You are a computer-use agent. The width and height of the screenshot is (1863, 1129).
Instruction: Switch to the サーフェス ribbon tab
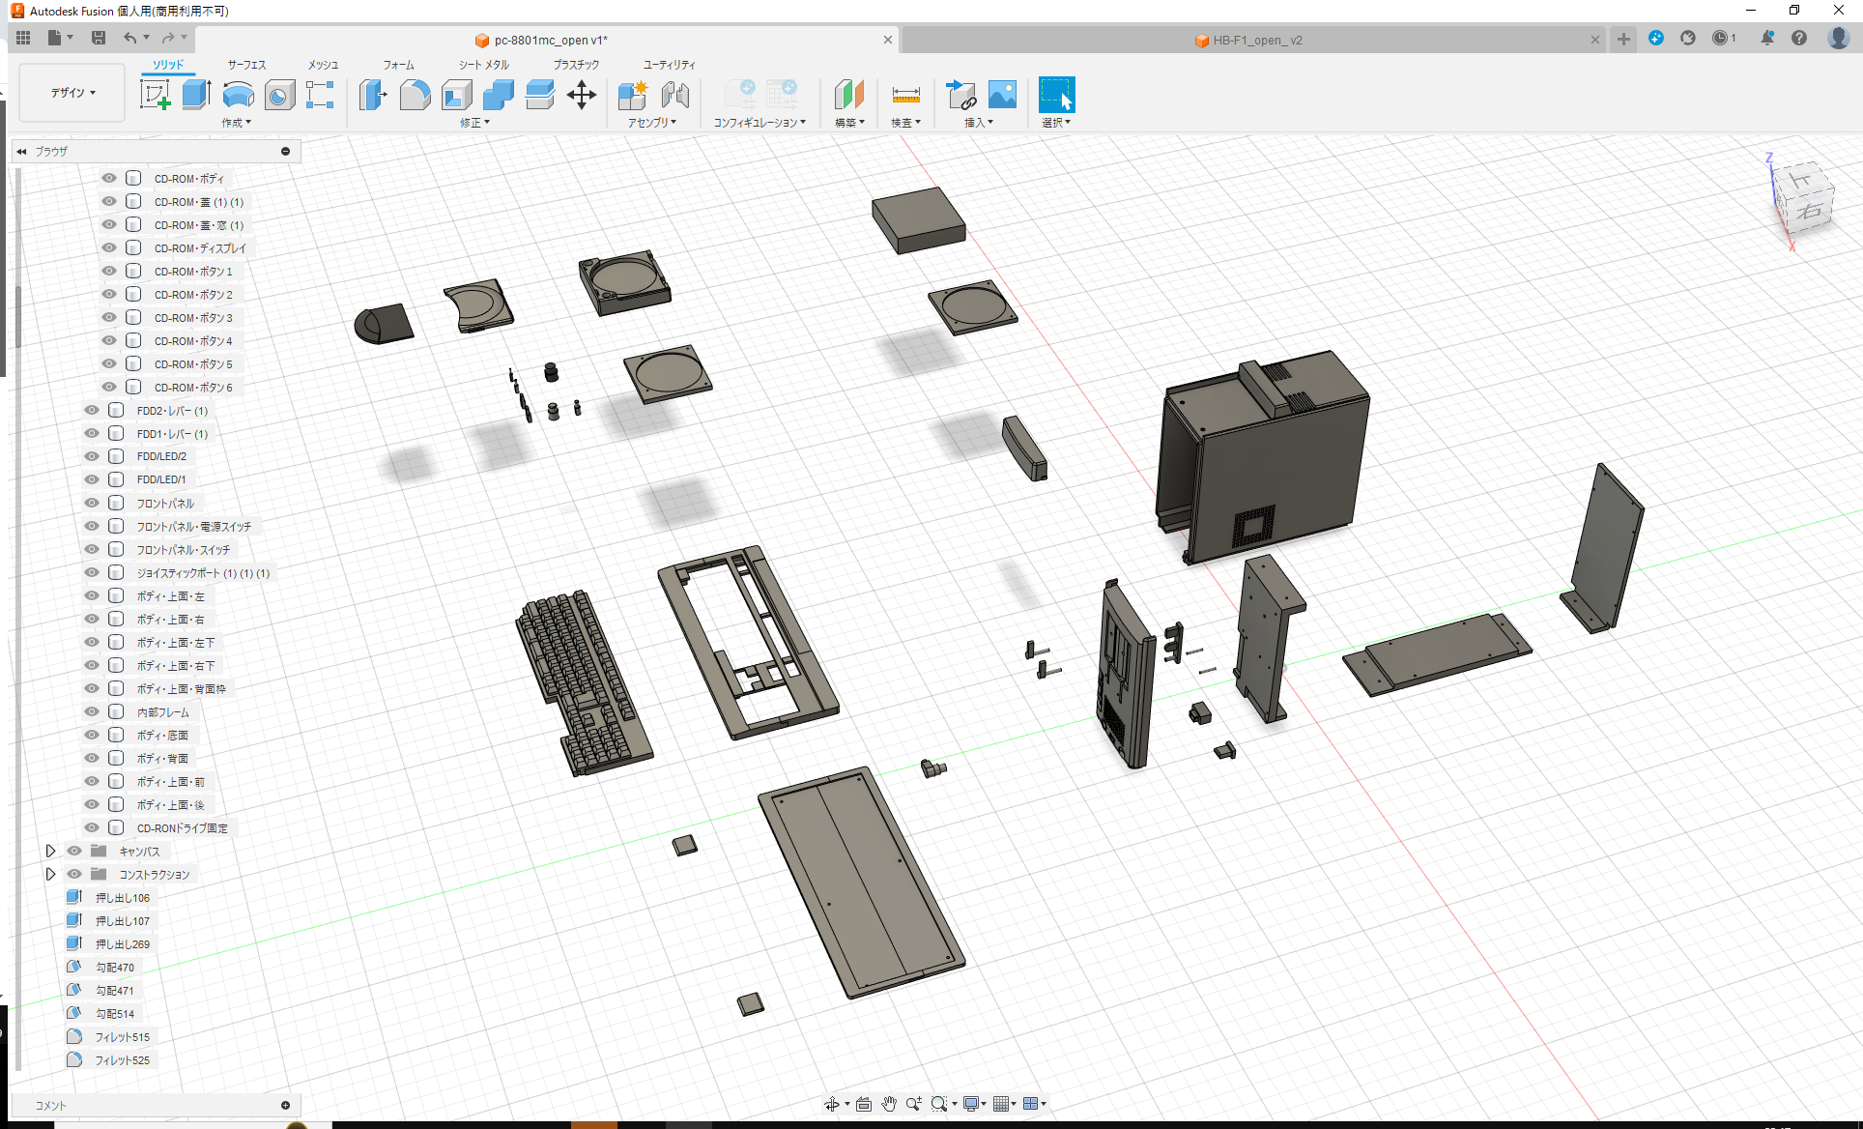[245, 64]
